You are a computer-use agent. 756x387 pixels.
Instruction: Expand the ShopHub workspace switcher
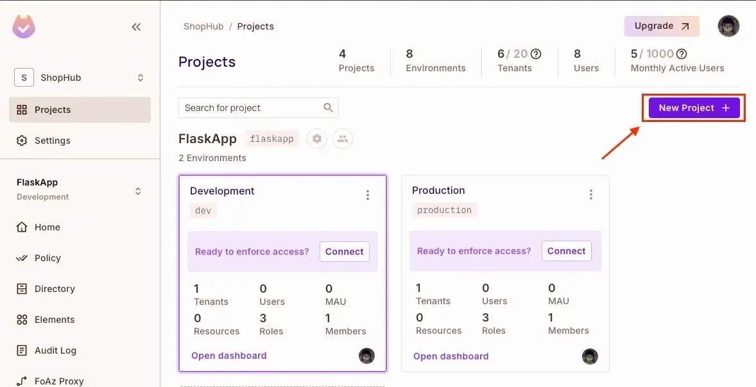[x=141, y=78]
